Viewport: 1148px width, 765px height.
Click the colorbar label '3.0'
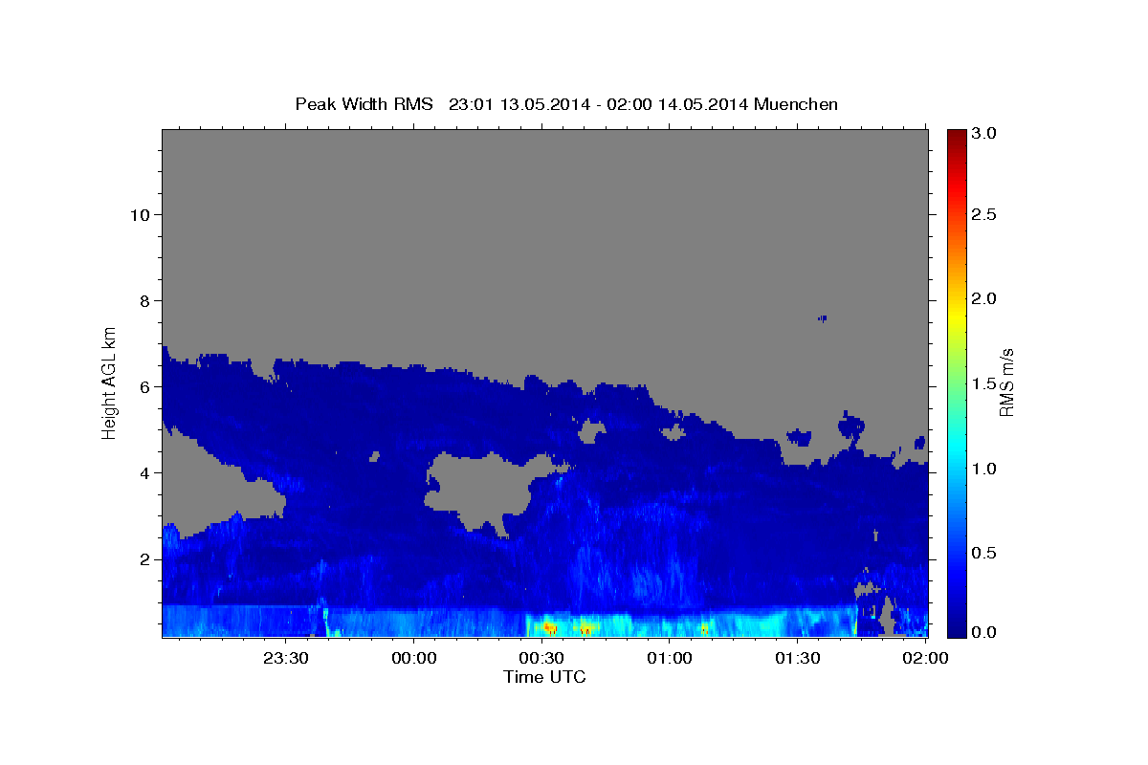tap(984, 134)
